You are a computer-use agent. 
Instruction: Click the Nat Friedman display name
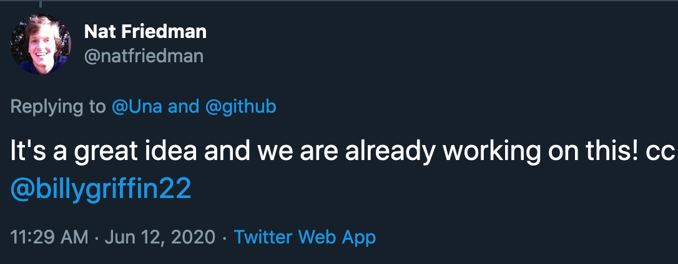145,31
